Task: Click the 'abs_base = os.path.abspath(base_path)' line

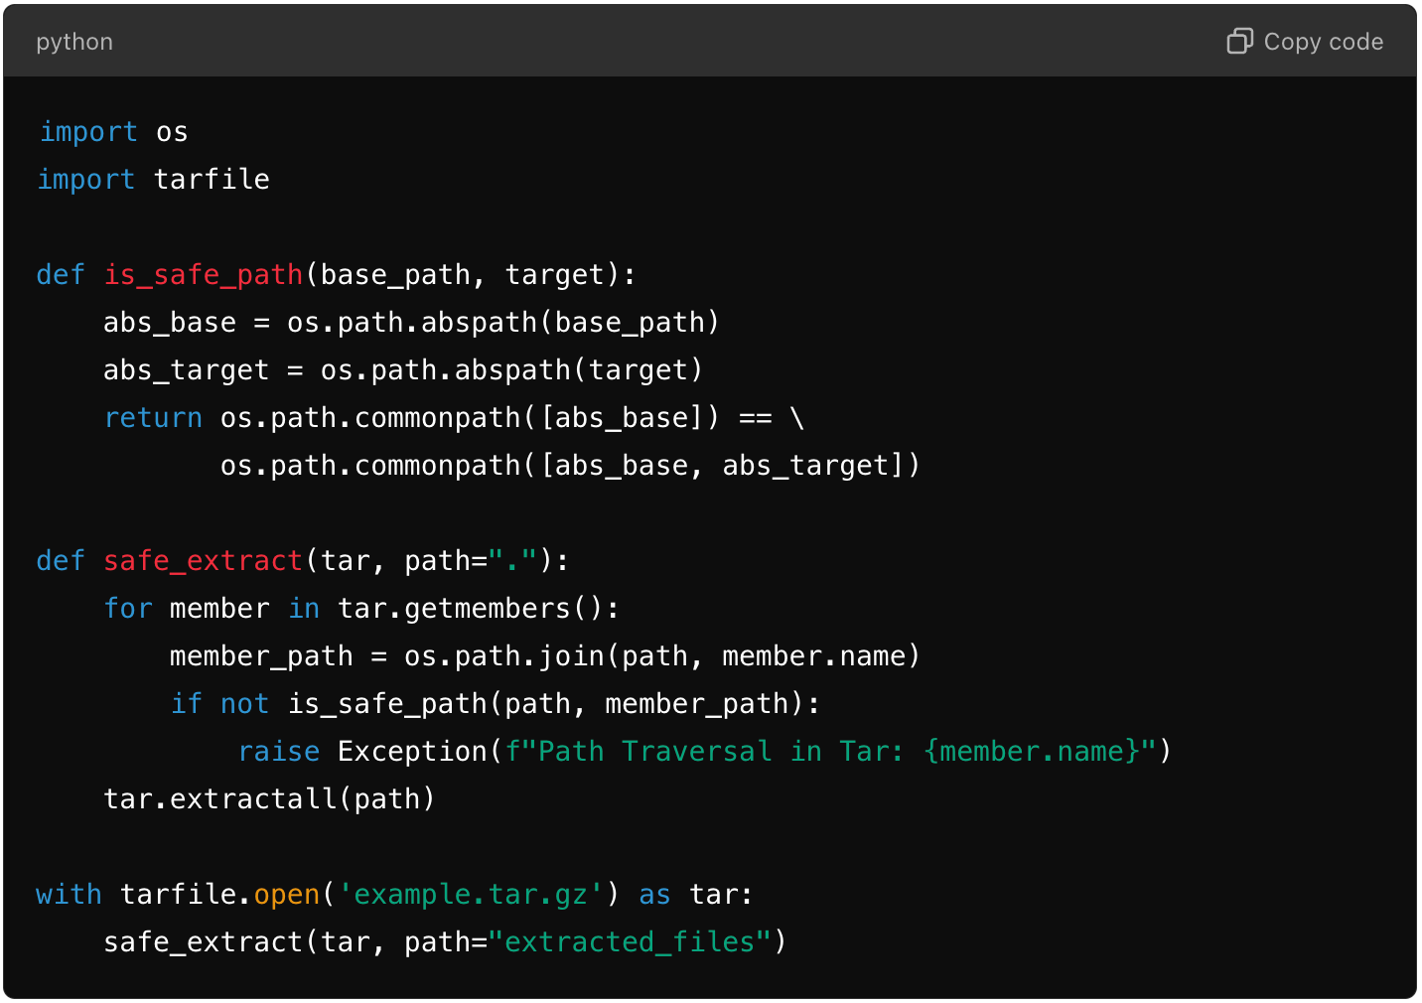Action: point(411,323)
